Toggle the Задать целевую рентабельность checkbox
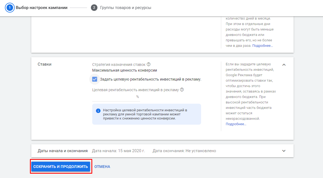This screenshot has height=178, width=323. [95, 79]
